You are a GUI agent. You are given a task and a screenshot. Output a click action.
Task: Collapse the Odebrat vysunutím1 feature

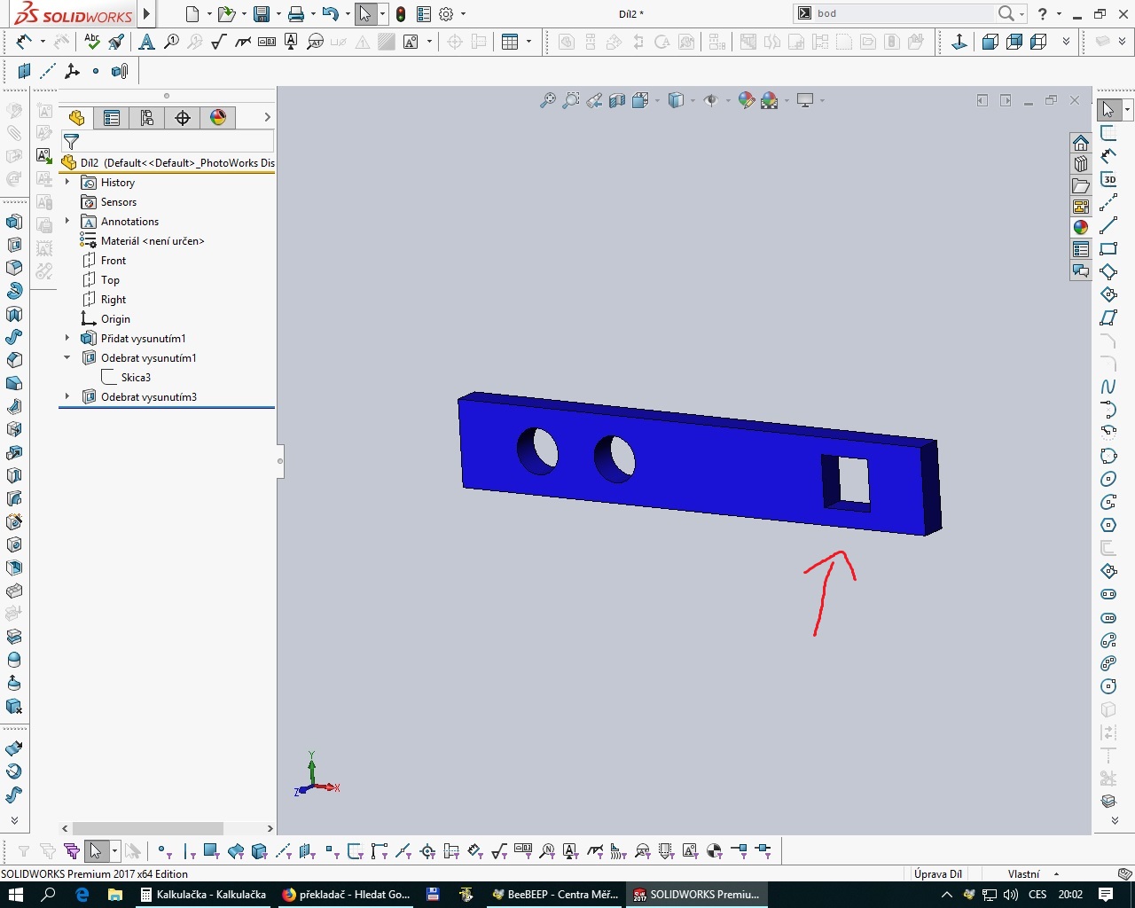click(67, 357)
